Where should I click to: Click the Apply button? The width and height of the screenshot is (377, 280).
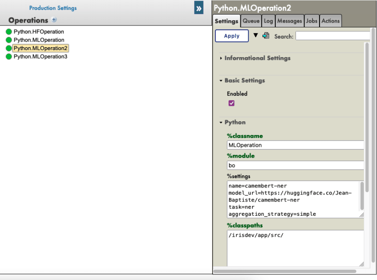point(232,36)
